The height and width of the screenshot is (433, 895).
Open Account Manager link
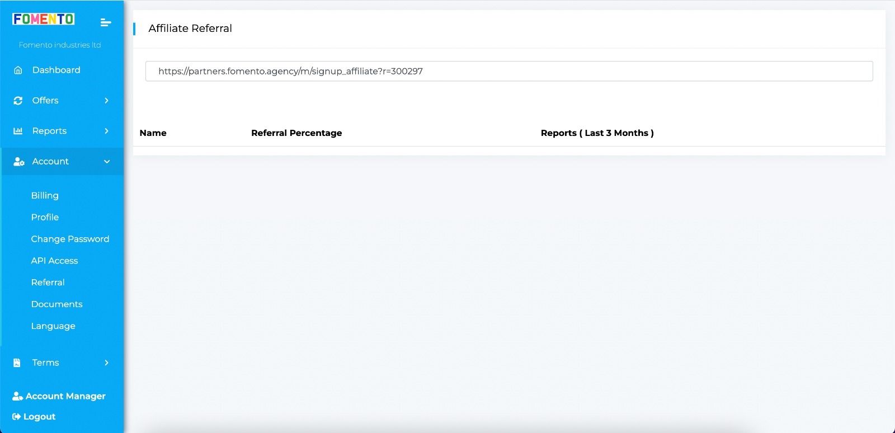(65, 396)
